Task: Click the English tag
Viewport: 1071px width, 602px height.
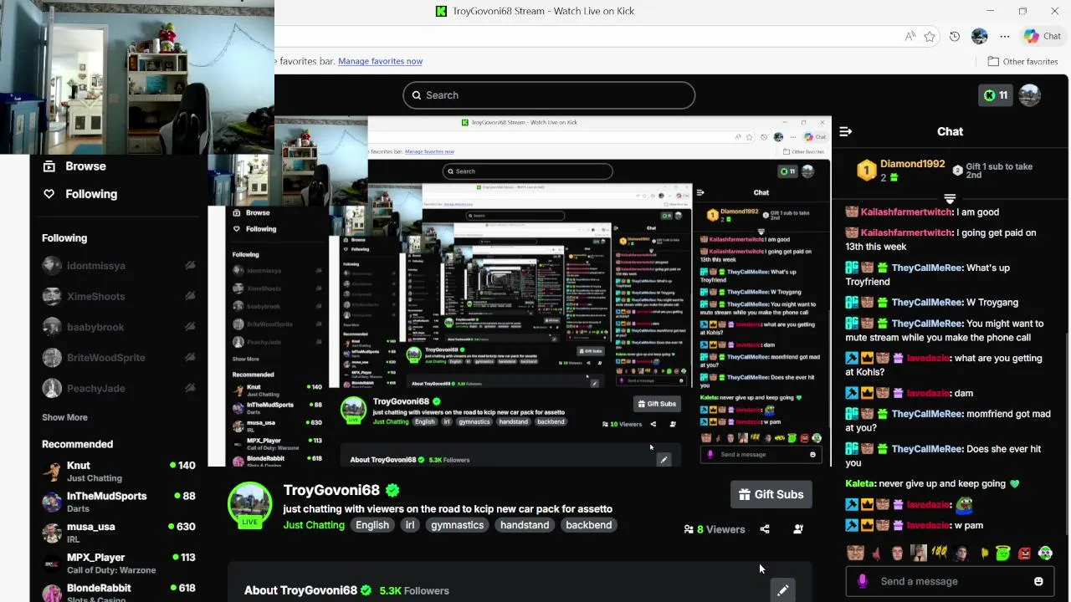Action: point(372,525)
